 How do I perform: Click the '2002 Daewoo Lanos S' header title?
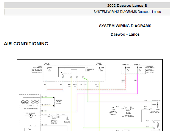tap(127, 5)
